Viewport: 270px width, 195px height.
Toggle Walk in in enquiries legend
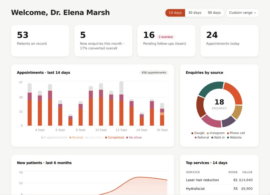coord(218,137)
